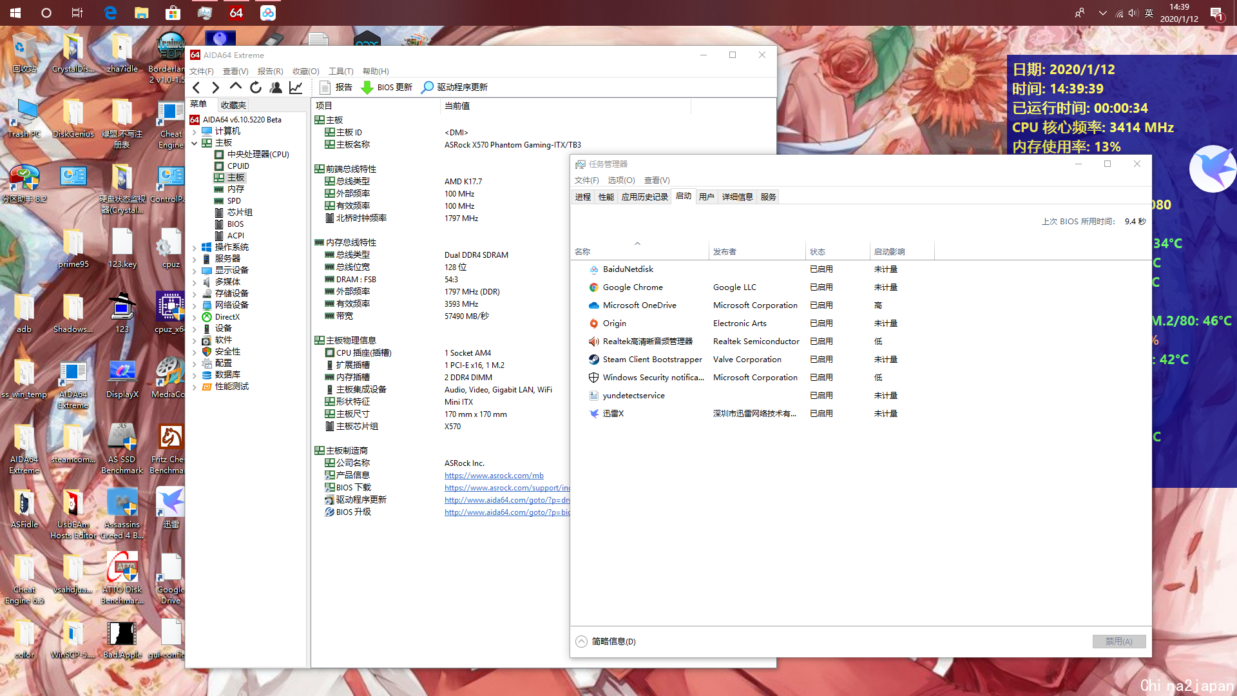This screenshot has width=1237, height=696.
Task: Expand the 存储设备 tree node
Action: click(x=195, y=294)
